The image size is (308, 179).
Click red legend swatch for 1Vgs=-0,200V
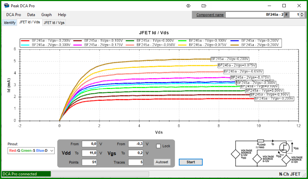(x=25, y=41)
